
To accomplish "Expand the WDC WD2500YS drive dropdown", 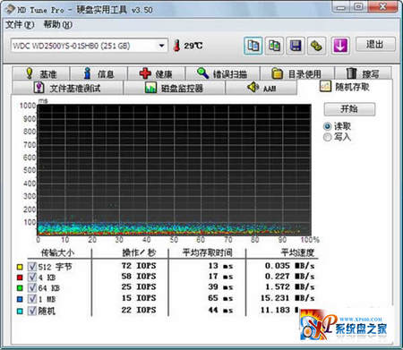I will (x=161, y=46).
